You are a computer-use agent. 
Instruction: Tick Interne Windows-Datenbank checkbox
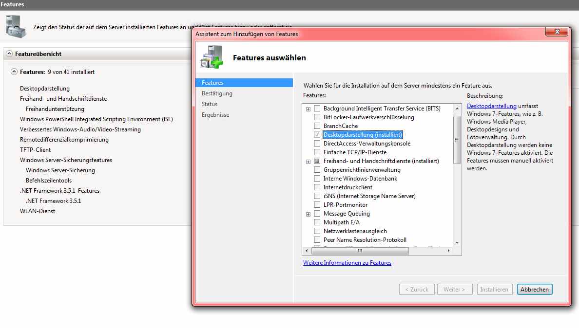(317, 179)
